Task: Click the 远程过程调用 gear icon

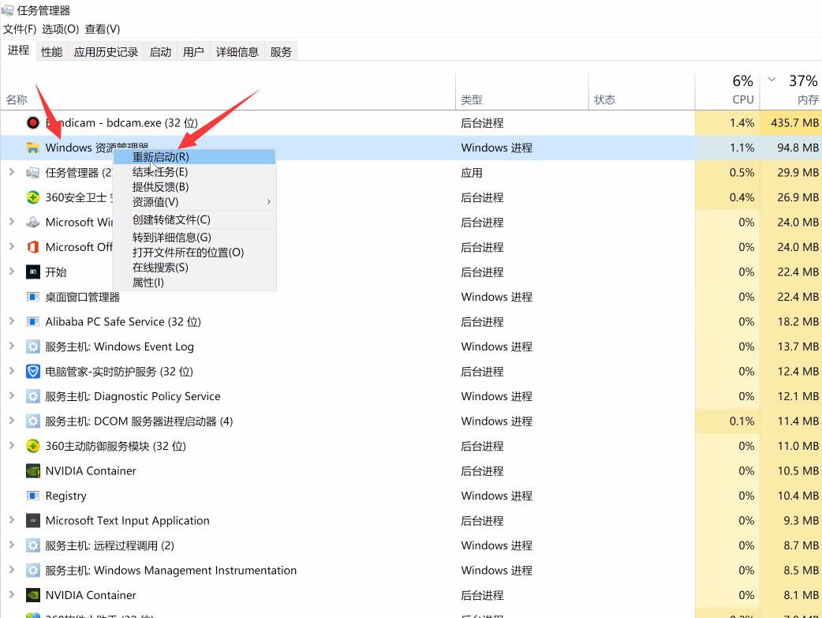Action: coord(33,545)
